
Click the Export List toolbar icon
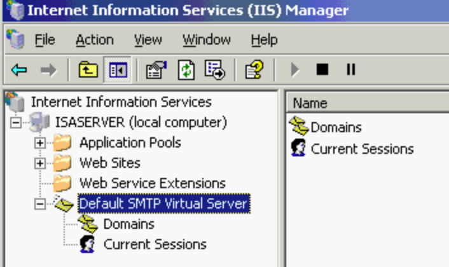(x=215, y=69)
